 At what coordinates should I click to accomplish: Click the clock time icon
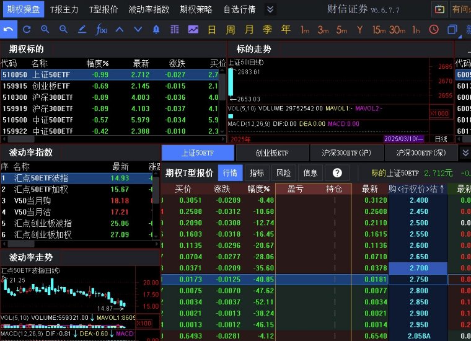(x=434, y=29)
